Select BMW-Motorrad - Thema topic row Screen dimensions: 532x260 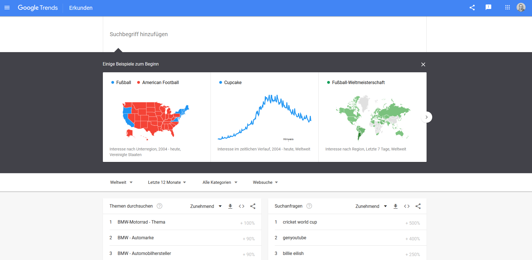[x=182, y=222]
